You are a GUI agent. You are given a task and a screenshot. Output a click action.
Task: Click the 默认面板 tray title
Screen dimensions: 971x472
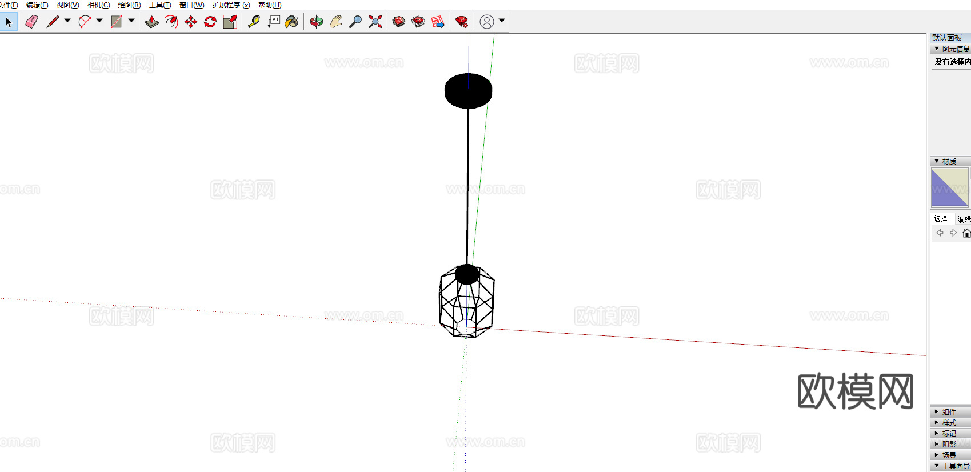tap(947, 38)
